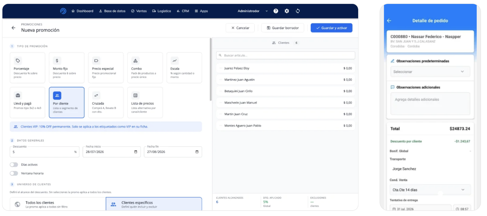This screenshot has width=487, height=216.
Task: Click the form panel vertical scrollbar
Action: coord(211,70)
